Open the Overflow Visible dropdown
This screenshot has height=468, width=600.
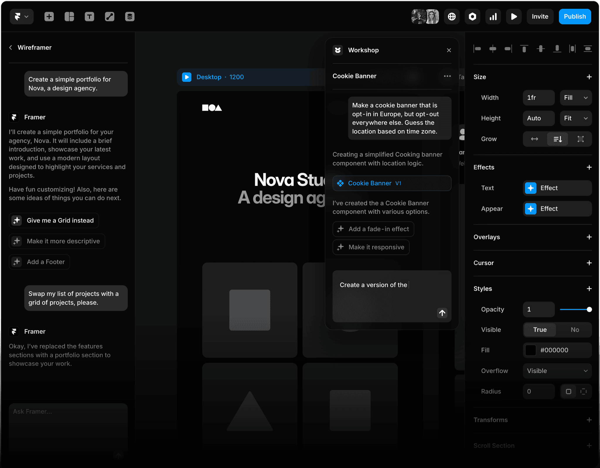(557, 371)
